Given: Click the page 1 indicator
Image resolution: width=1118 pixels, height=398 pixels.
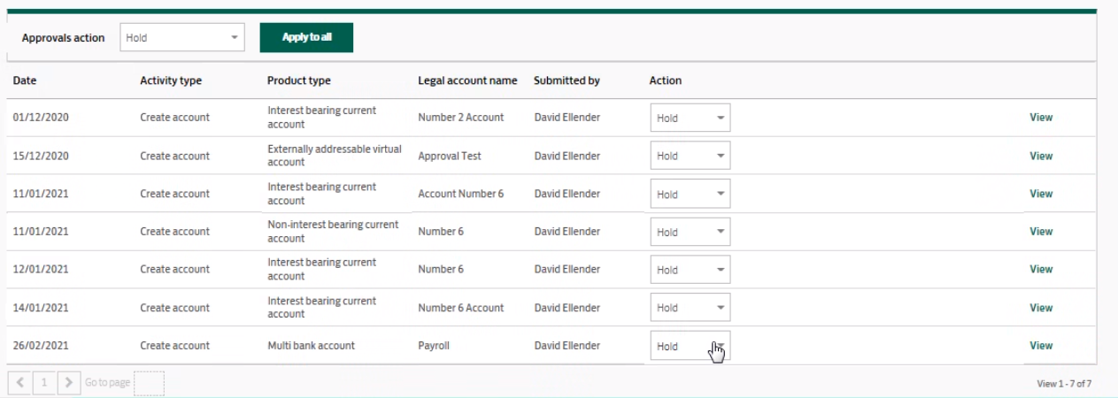Looking at the screenshot, I should click(x=45, y=383).
